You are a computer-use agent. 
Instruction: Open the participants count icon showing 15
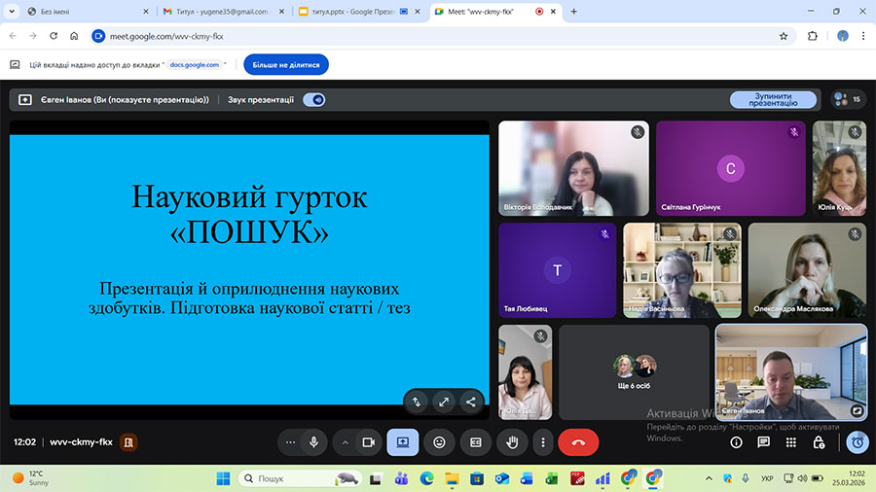[x=847, y=99]
